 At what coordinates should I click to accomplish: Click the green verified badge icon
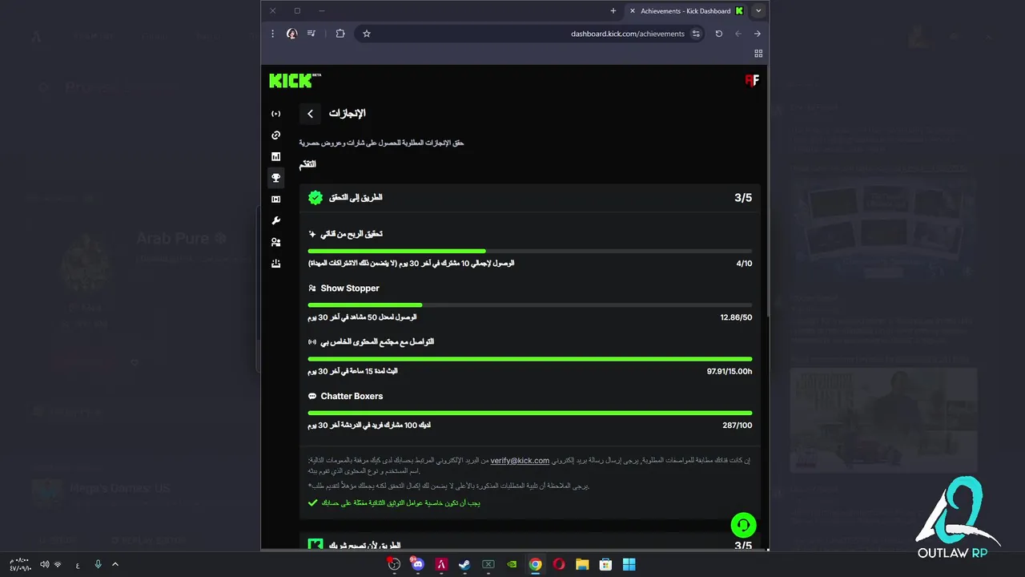316,197
